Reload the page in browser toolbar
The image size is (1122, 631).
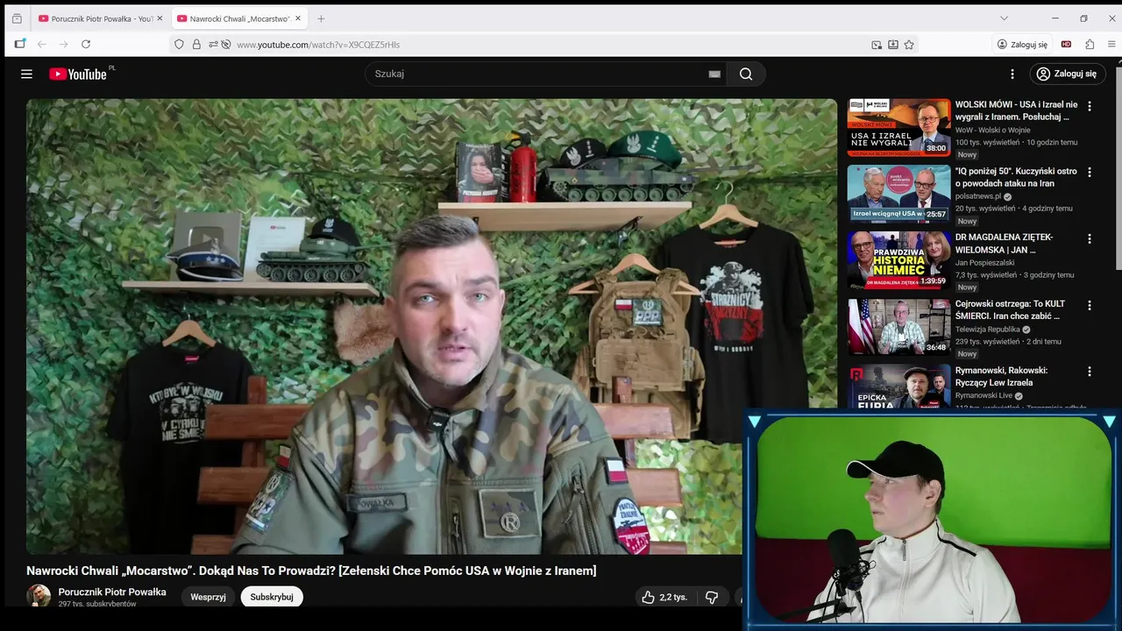[86, 44]
